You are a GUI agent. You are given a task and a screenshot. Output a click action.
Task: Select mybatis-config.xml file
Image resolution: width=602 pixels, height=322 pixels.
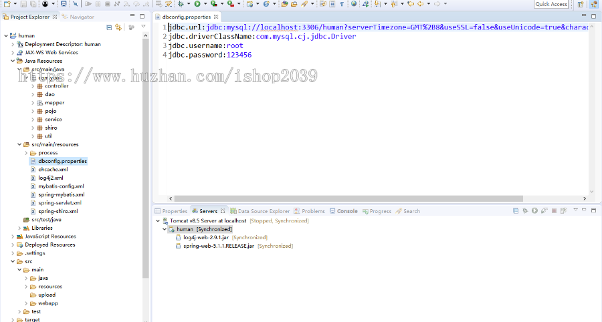(x=61, y=186)
